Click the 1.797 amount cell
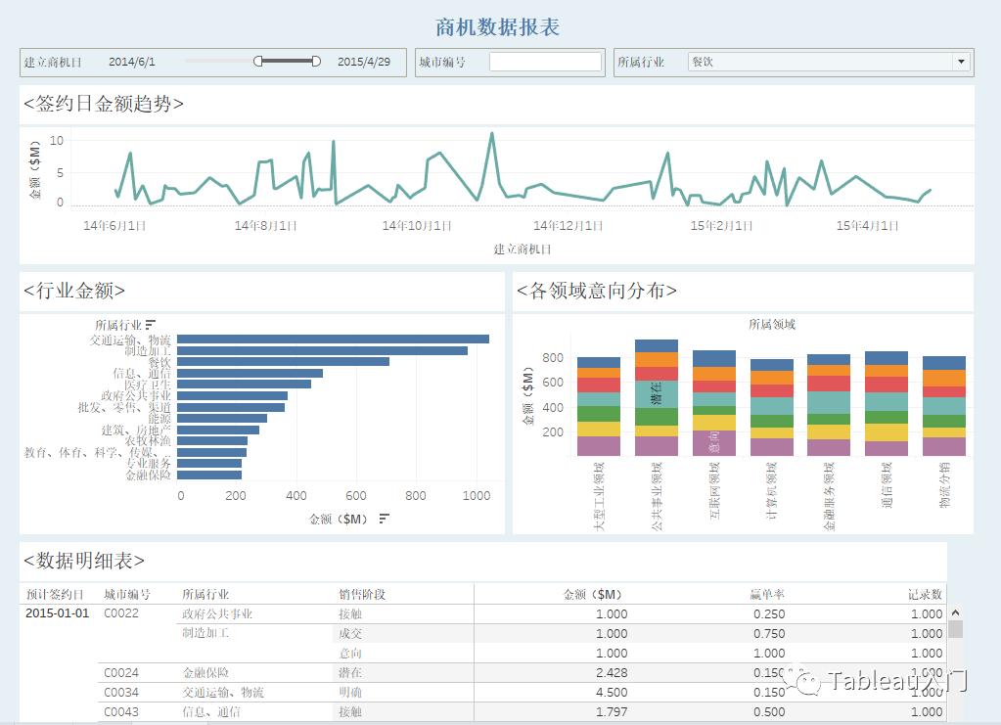The image size is (1001, 725). tap(612, 711)
